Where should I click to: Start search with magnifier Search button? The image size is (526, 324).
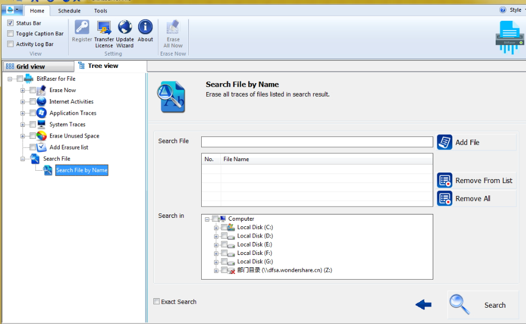coord(483,305)
